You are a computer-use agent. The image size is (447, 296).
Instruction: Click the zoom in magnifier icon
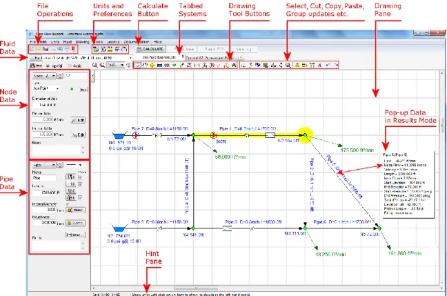tap(95, 66)
